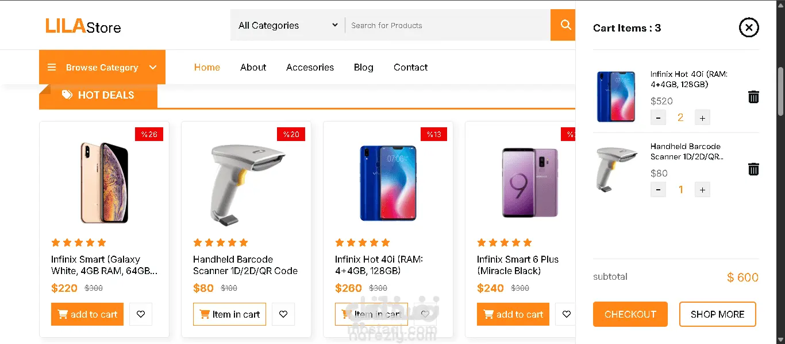Screen dimensions: 785x344
Task: Open the LILA Store logo
Action: pos(83,26)
